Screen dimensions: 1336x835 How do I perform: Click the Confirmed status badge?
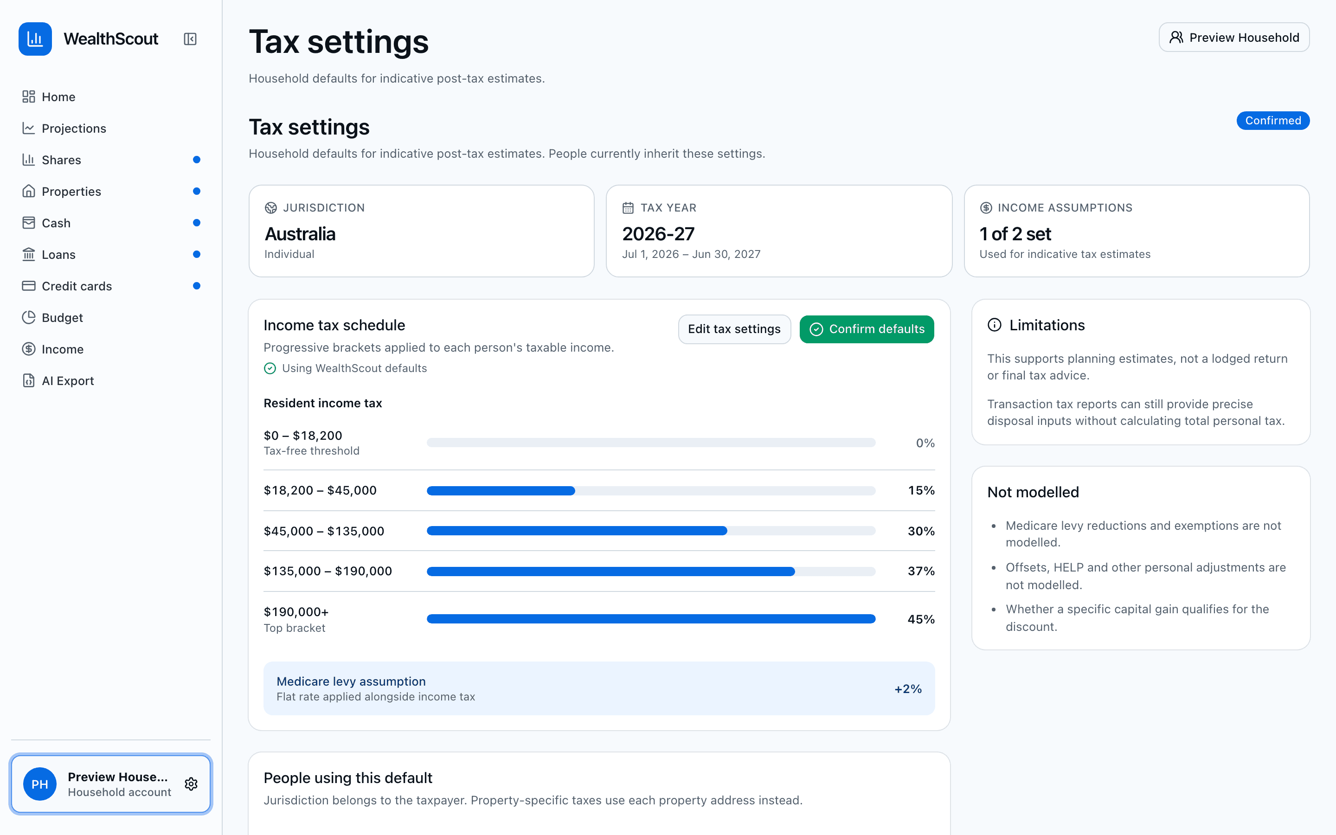click(x=1273, y=121)
